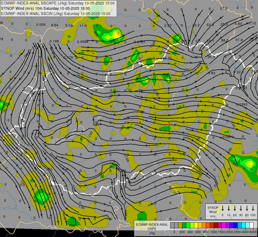Click the 1.21 value on the map
This screenshot has height=237, width=258.
(168, 58)
